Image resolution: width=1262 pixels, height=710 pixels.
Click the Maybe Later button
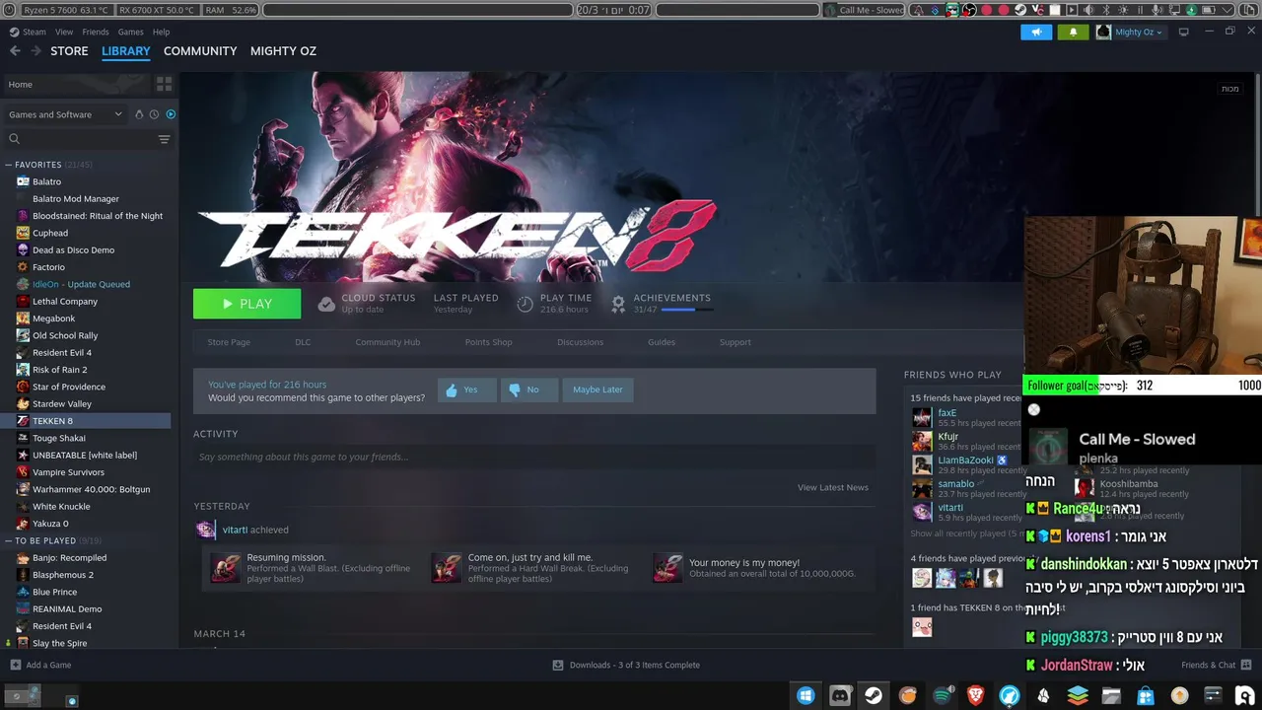pyautogui.click(x=597, y=390)
